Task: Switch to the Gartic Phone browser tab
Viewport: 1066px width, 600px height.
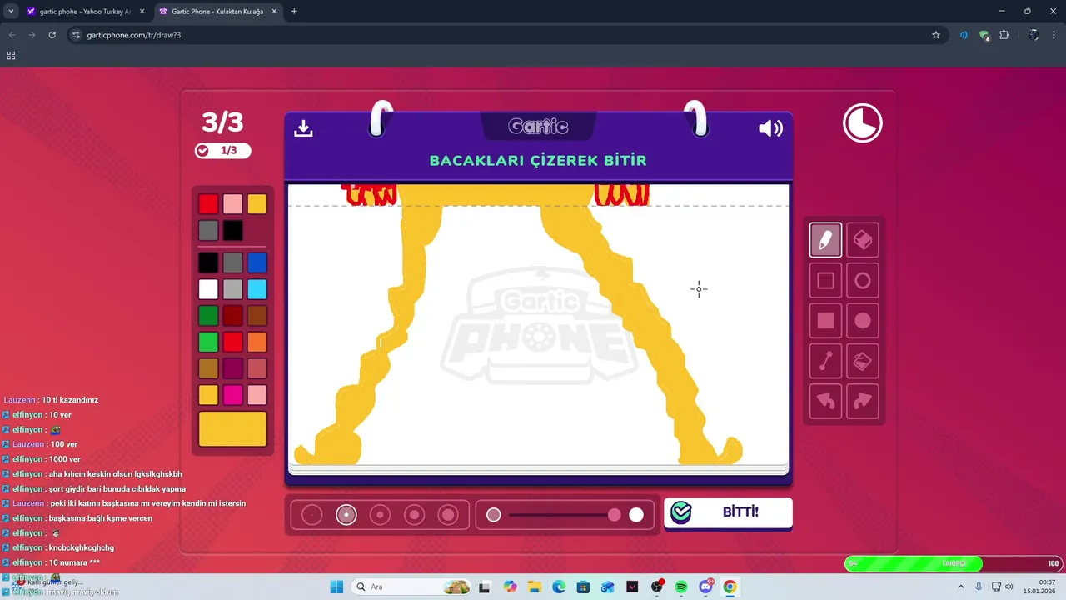Action: click(217, 12)
